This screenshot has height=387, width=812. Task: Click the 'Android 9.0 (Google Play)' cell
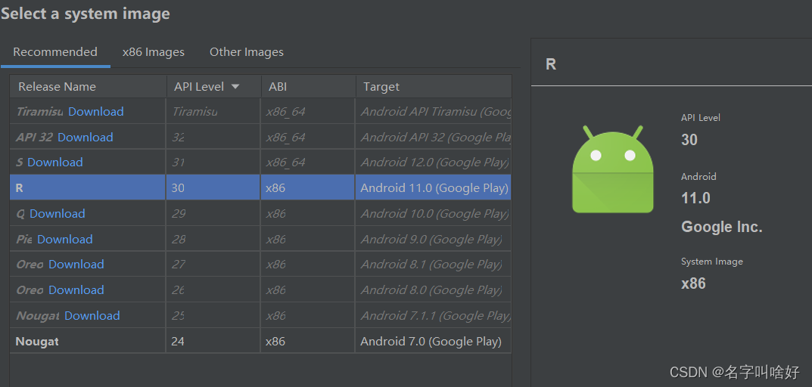click(x=434, y=239)
